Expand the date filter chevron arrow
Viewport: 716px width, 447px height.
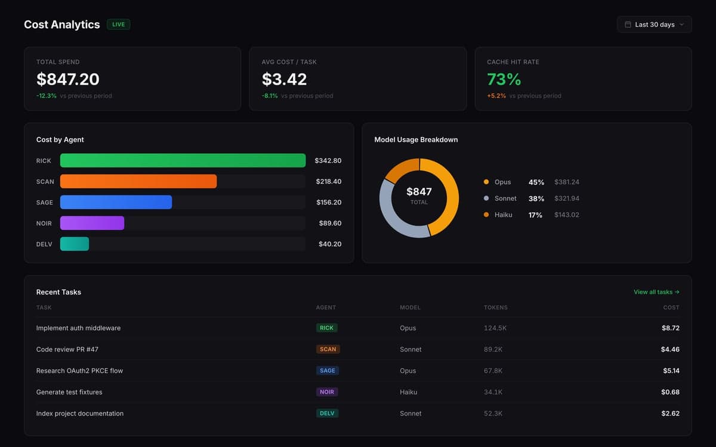coord(682,24)
